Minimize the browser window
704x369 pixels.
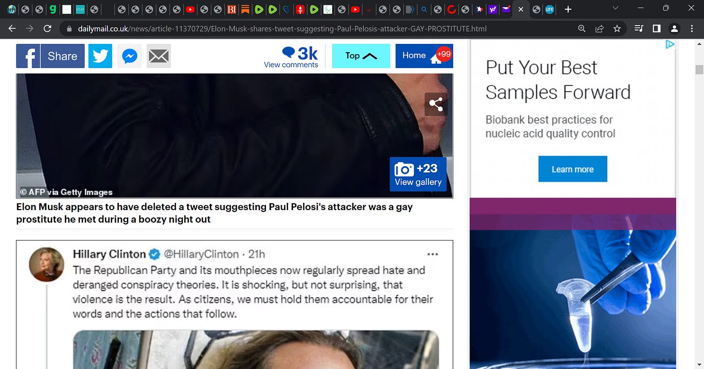click(641, 8)
